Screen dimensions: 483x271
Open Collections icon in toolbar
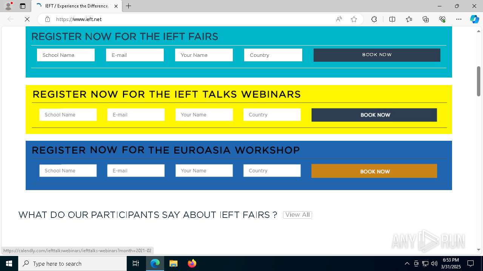[x=426, y=19]
